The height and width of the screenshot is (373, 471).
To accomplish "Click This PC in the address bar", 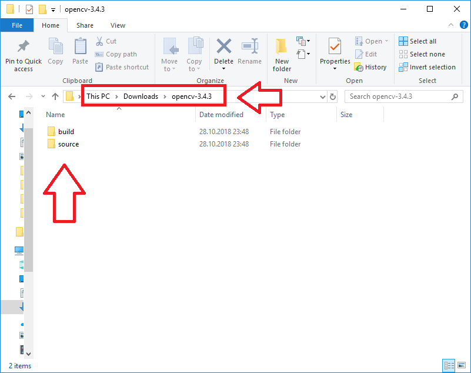I will (98, 96).
